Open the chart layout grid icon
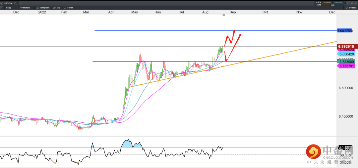The image size is (358, 168). click(2, 8)
